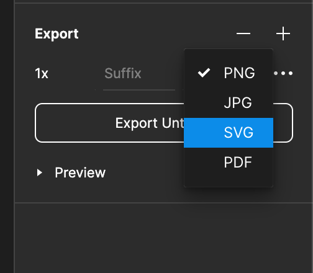Select the PNG format option

pyautogui.click(x=229, y=73)
